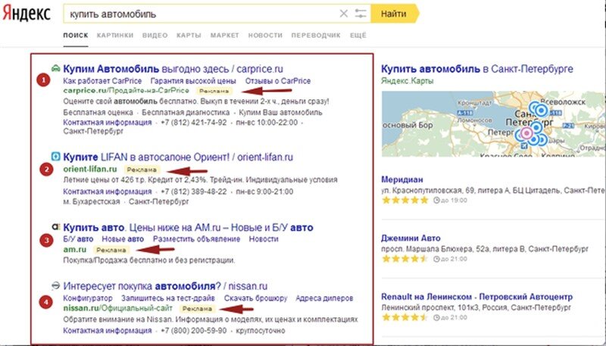Open Новые авто sitelink
The width and height of the screenshot is (606, 346).
tap(123, 239)
